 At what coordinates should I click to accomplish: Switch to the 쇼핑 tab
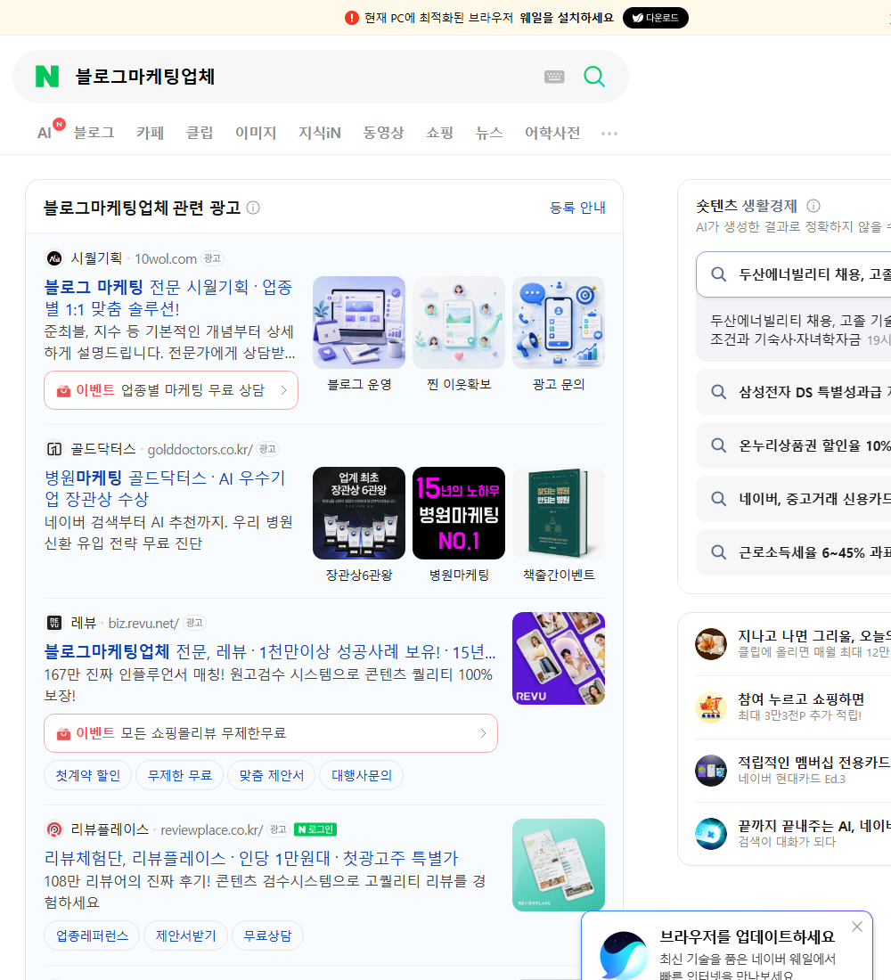[439, 133]
